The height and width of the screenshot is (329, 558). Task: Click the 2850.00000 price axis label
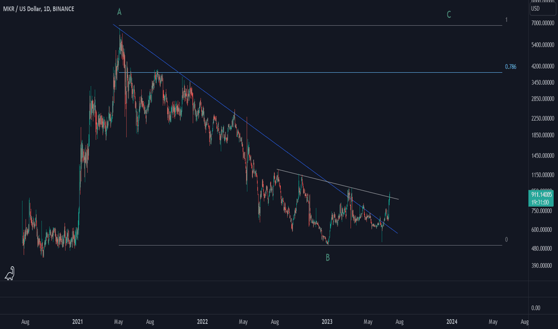[x=542, y=99]
